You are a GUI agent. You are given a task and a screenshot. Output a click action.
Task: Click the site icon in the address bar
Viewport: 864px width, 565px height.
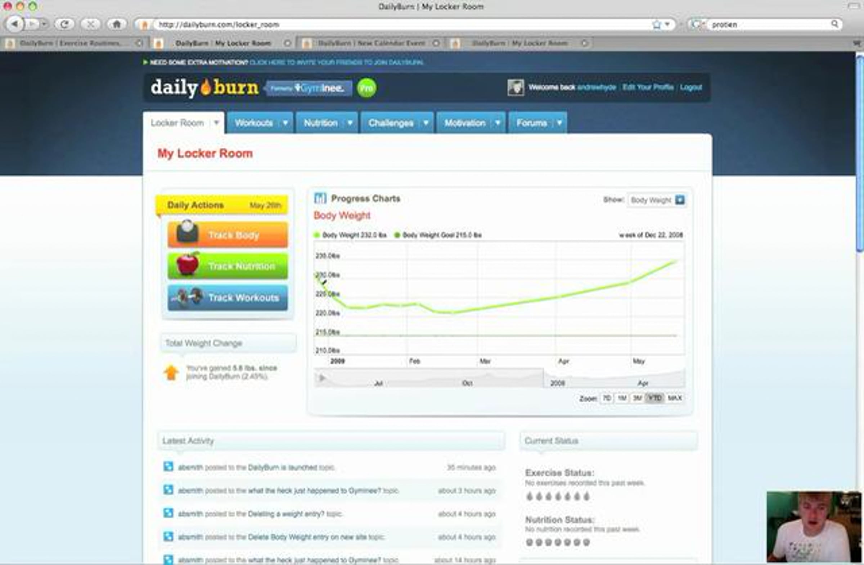pos(144,25)
